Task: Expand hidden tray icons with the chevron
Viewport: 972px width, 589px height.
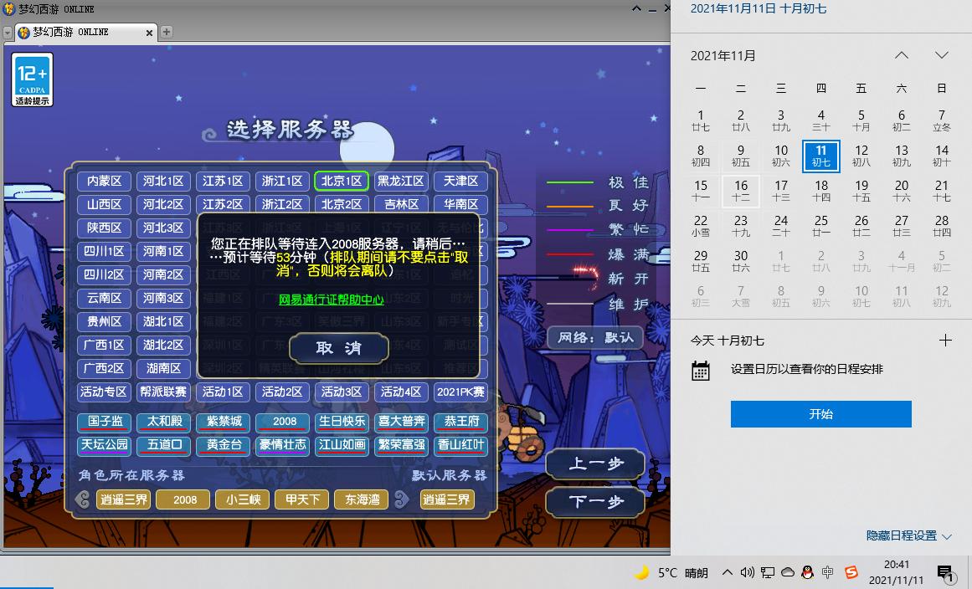Action: 727,573
